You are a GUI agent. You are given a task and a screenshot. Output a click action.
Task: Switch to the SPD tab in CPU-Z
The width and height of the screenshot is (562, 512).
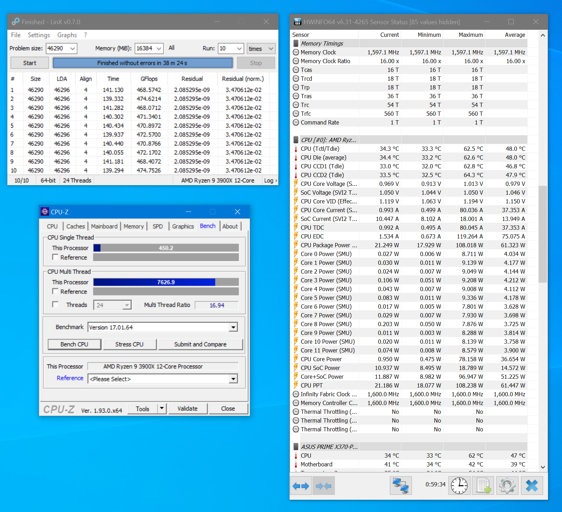158,226
